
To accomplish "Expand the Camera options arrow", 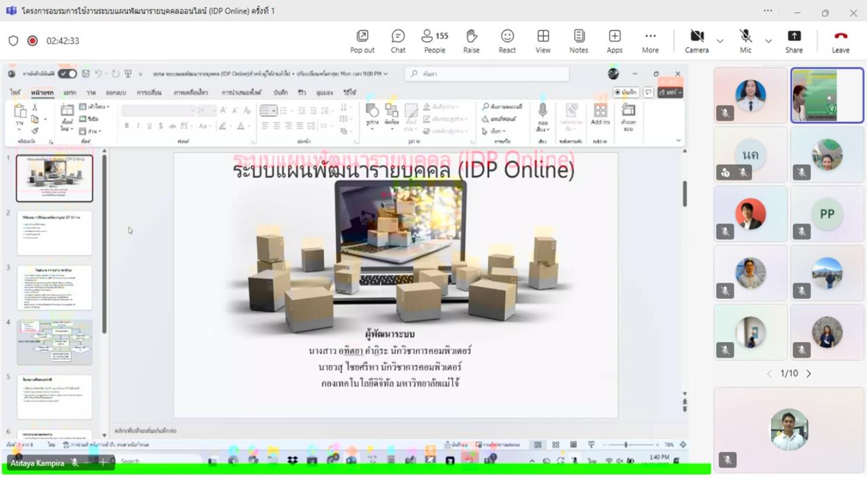I will [720, 41].
